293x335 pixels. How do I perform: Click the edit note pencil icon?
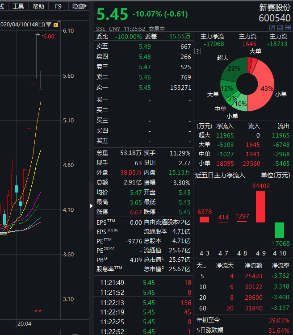pos(272,28)
